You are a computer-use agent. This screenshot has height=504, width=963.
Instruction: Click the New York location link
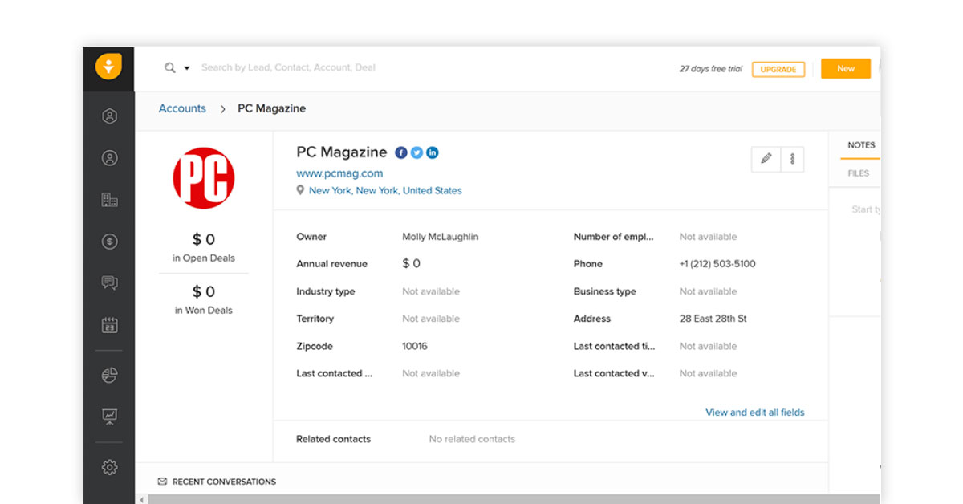[x=385, y=190]
